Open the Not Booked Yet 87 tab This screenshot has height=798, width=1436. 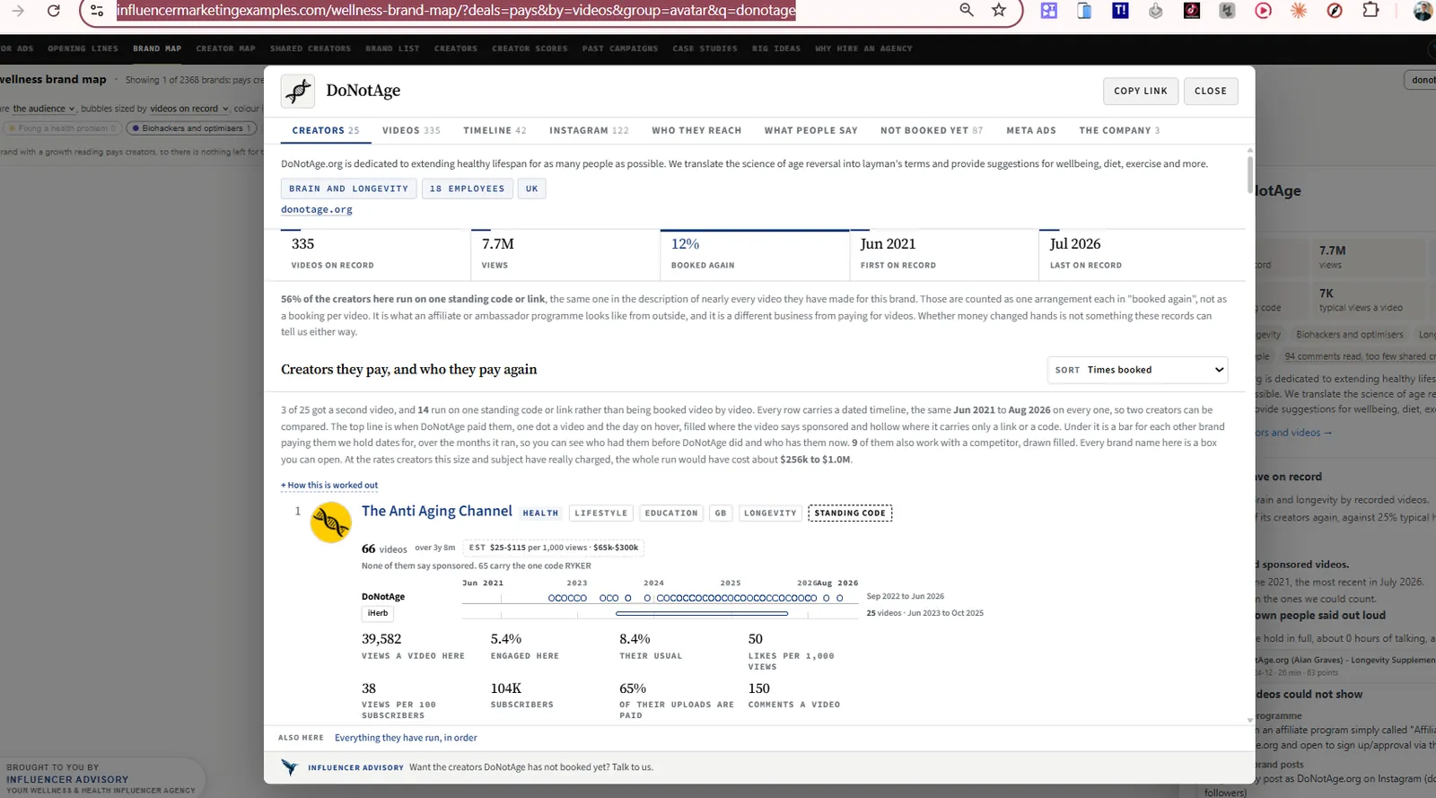[932, 131]
